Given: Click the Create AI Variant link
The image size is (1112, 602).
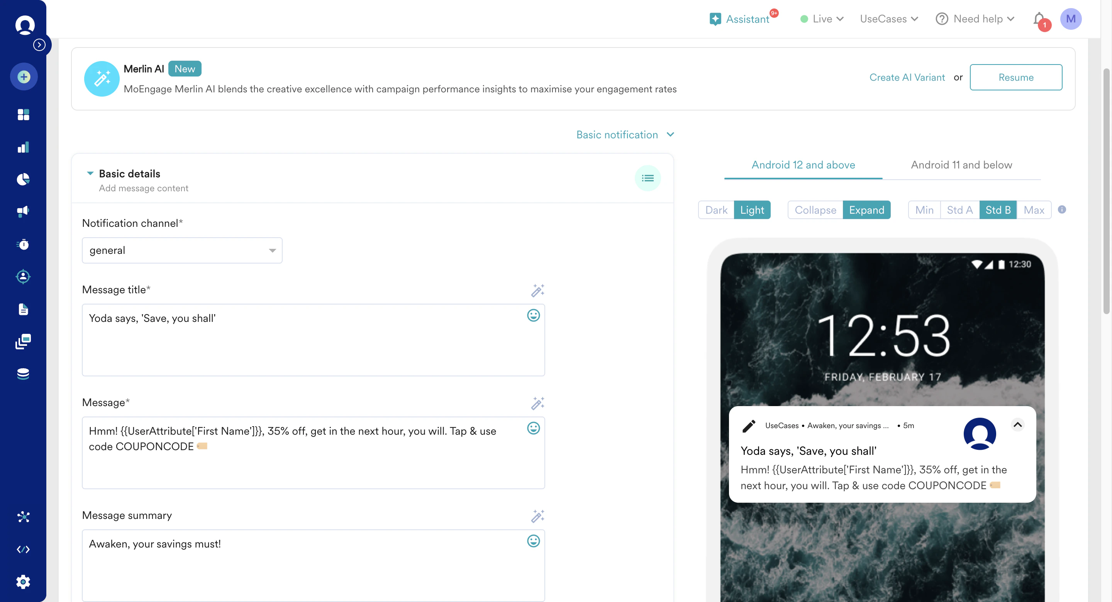Looking at the screenshot, I should (x=907, y=77).
